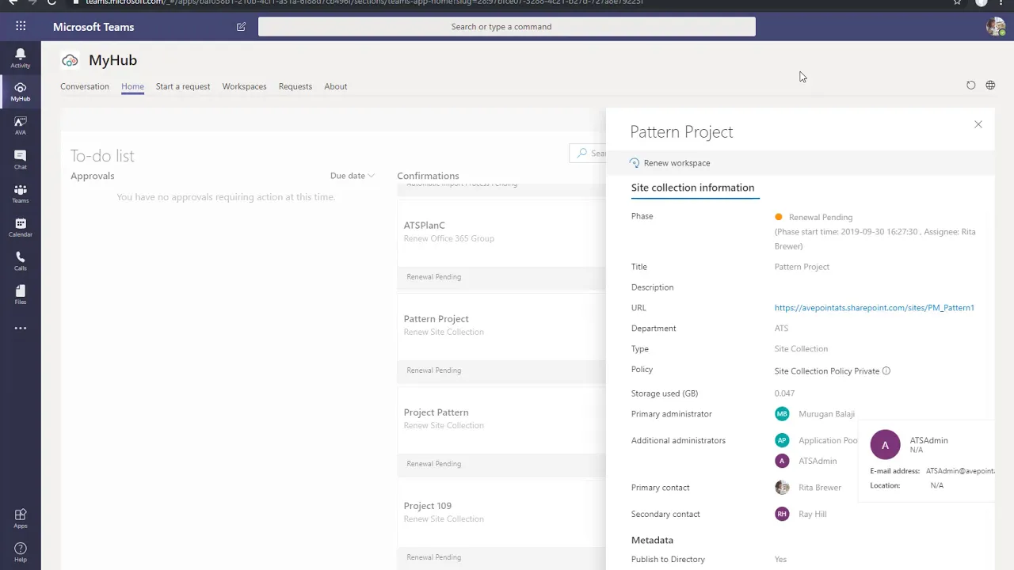The width and height of the screenshot is (1014, 570).
Task: Click the Confirmations column heading
Action: point(428,176)
